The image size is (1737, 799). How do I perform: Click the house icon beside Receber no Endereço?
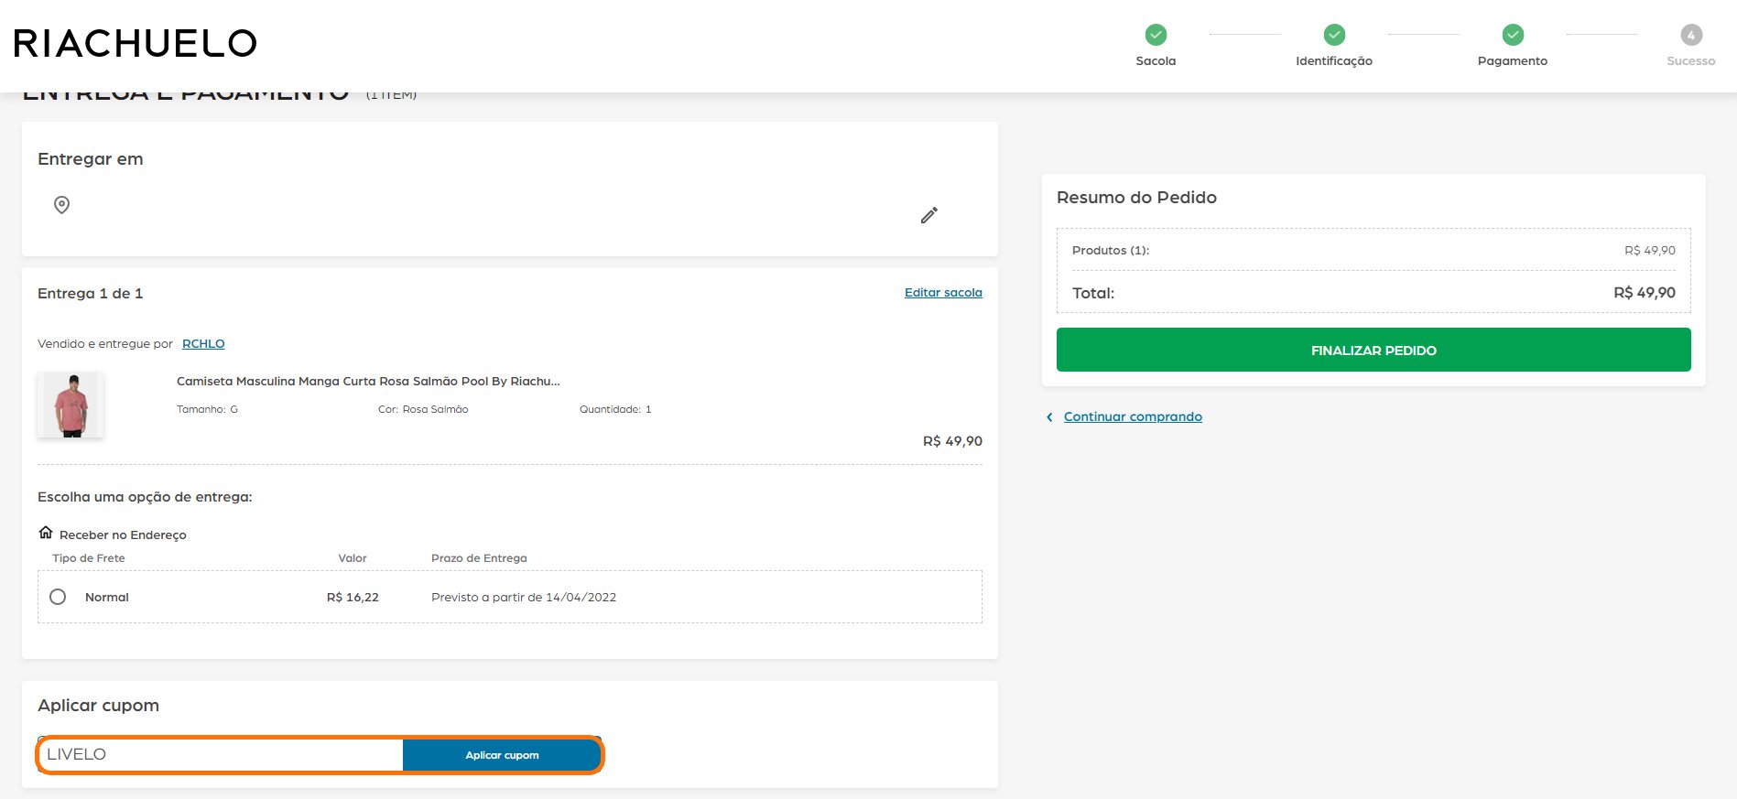[x=46, y=533]
